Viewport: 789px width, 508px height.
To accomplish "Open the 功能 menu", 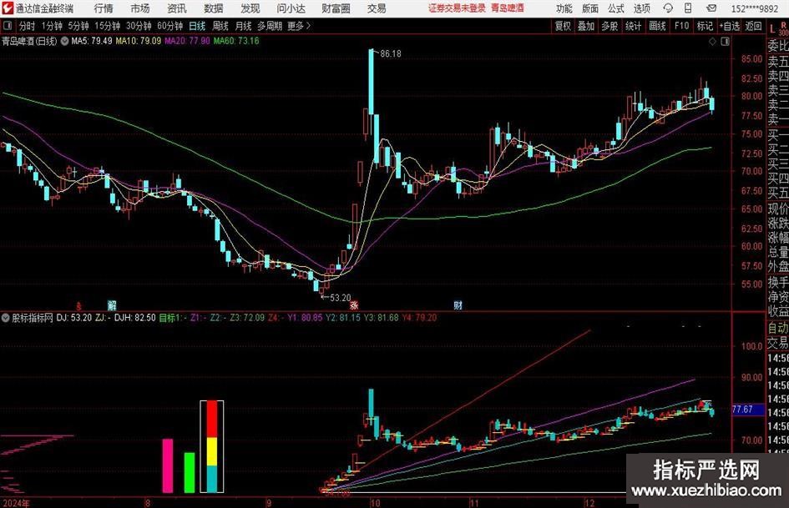I will 564,8.
